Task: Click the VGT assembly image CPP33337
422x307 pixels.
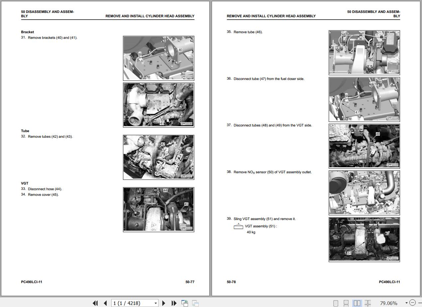Action: point(364,239)
